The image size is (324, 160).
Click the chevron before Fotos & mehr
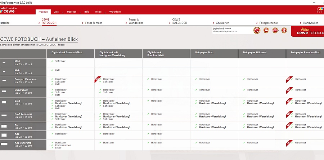[83, 23]
